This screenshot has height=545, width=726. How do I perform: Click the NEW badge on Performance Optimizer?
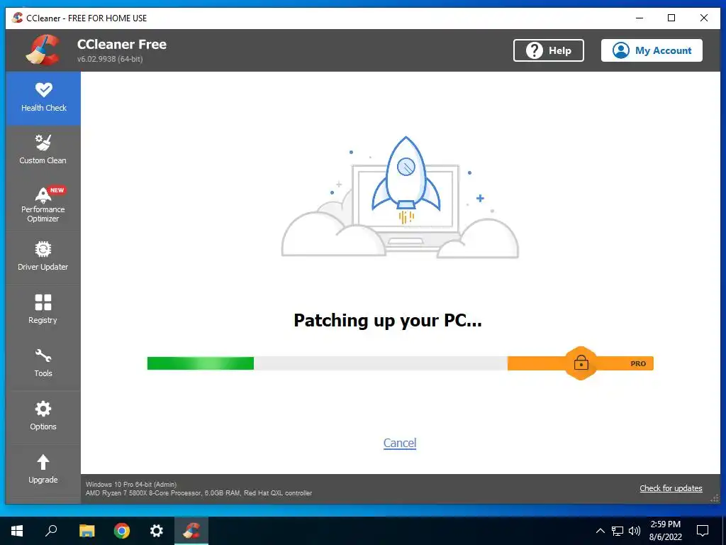57,190
